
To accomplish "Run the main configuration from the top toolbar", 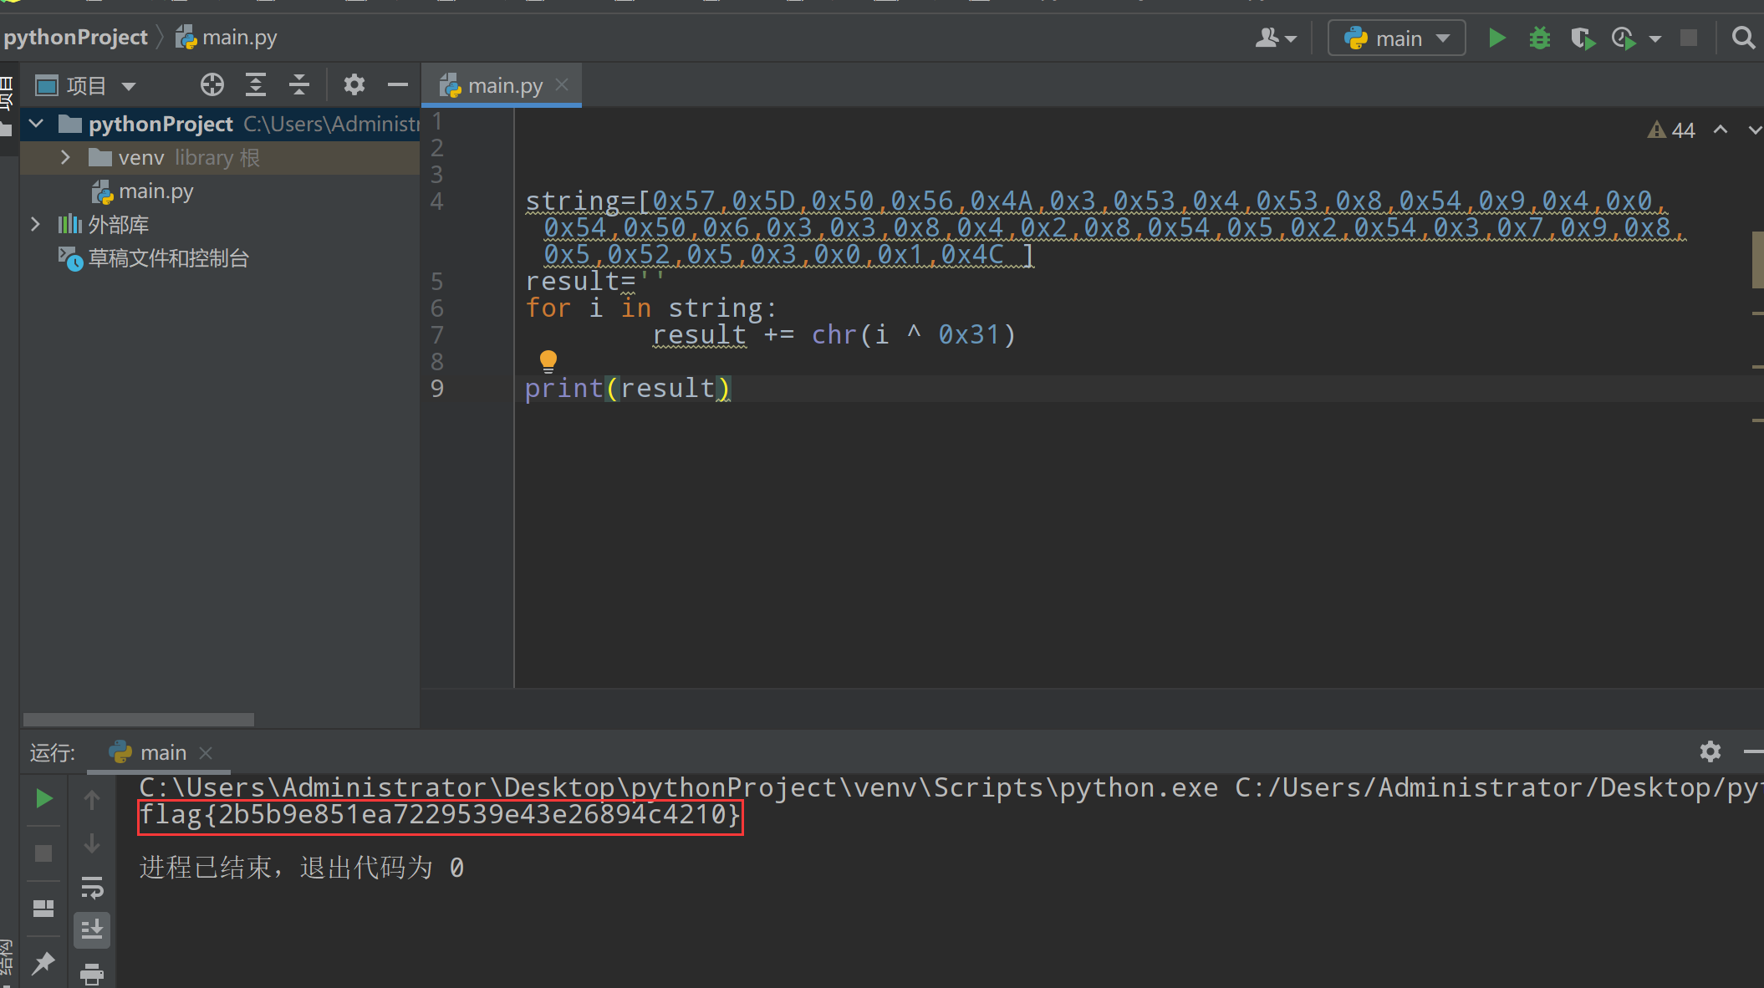I will point(1496,38).
